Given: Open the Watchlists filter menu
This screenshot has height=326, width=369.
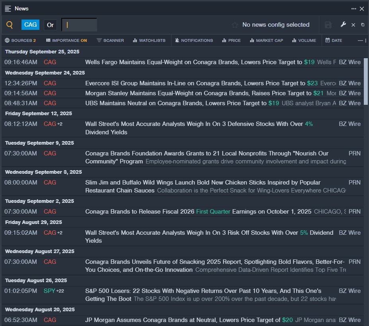Looking at the screenshot, I should [x=149, y=40].
